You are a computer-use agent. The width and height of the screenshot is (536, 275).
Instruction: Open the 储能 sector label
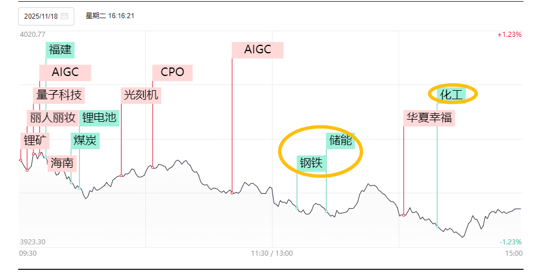pos(341,140)
